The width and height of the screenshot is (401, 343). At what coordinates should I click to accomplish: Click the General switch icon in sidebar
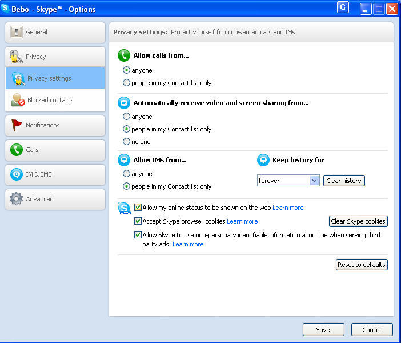[17, 32]
